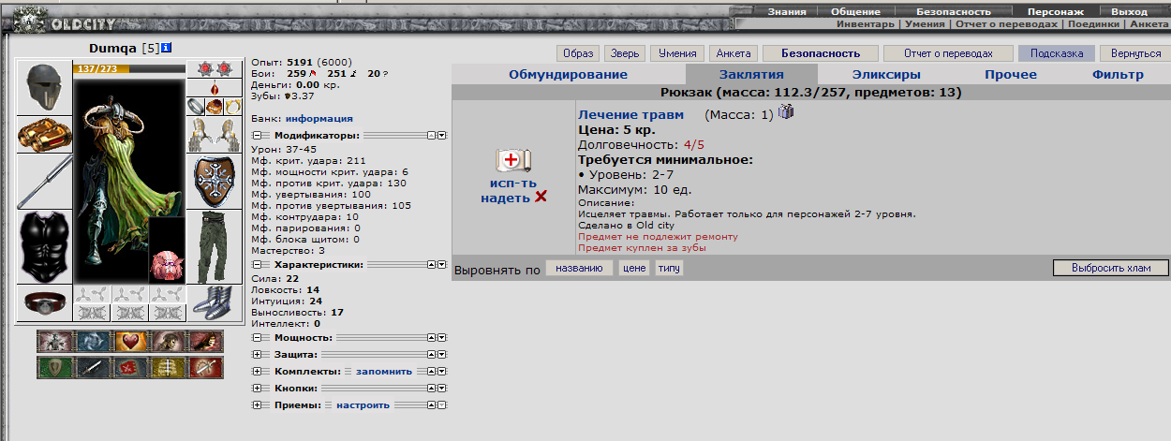The image size is (1171, 441).
Task: Click the blue info icon beside Dumqa
Action: [166, 48]
